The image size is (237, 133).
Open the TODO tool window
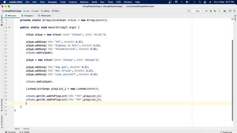point(24,132)
